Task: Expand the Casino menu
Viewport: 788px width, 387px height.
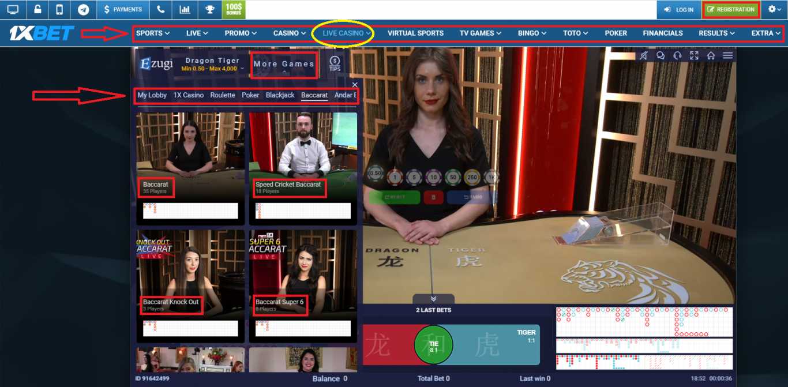Action: (x=290, y=33)
